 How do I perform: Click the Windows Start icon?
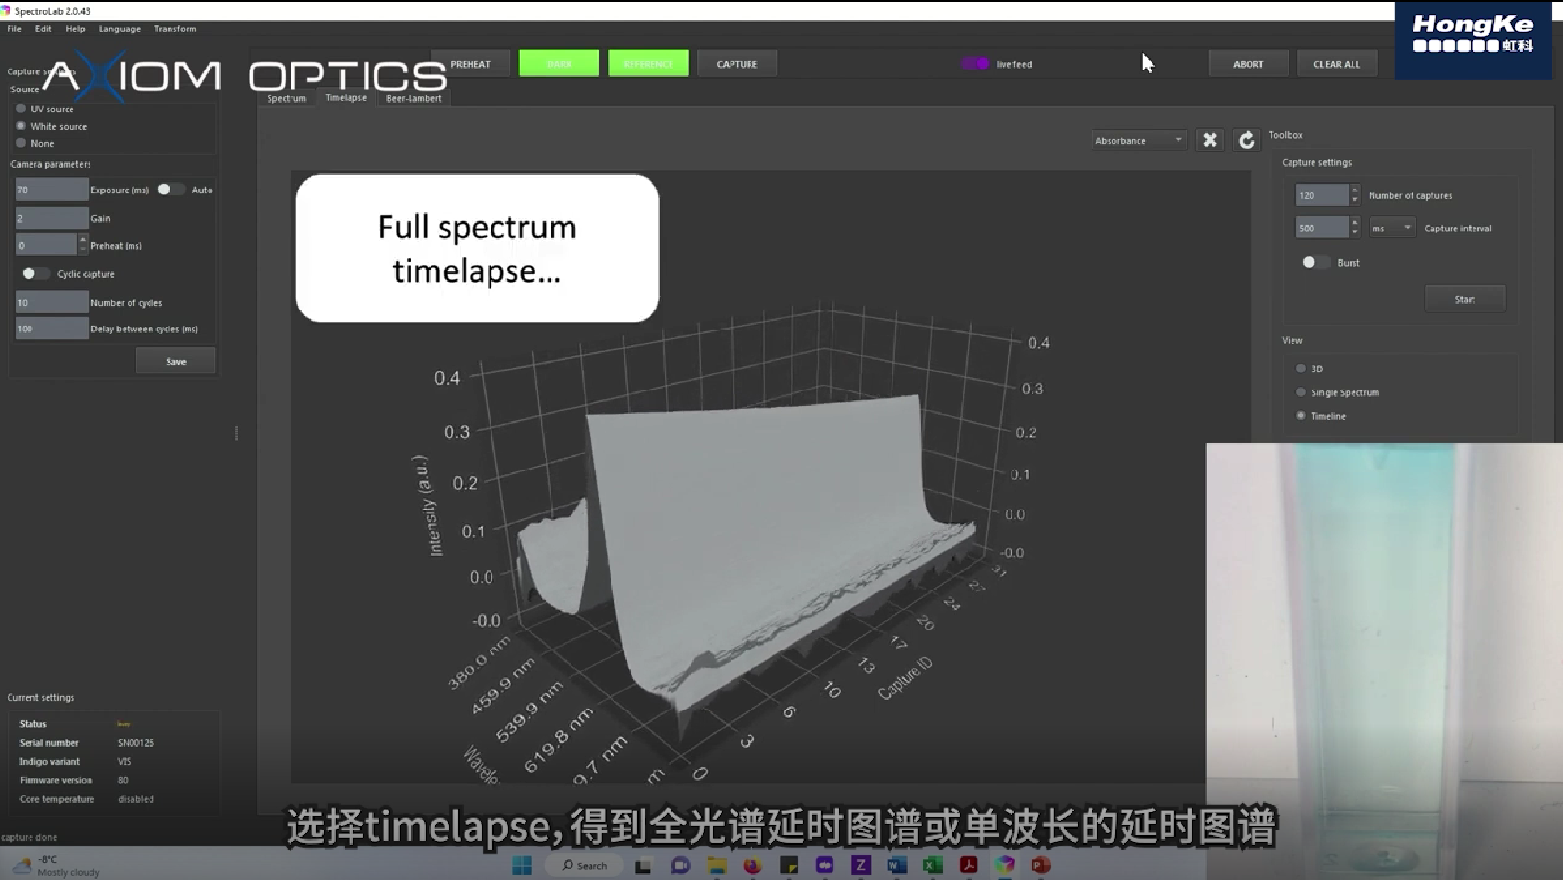[522, 865]
